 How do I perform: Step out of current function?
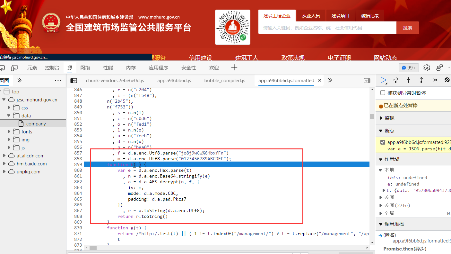421,80
